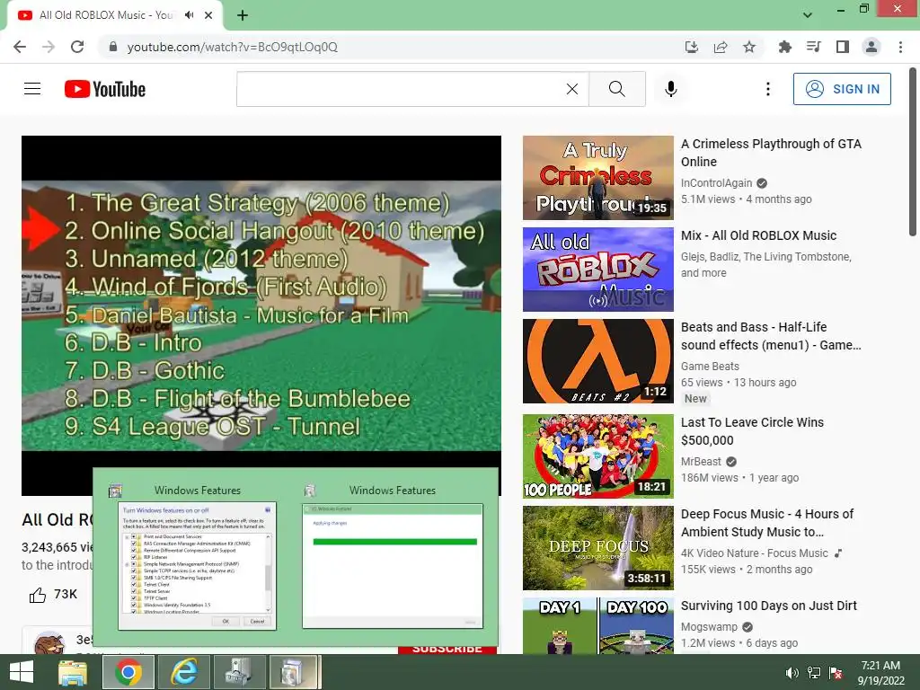Open the 100 People MrBeast thumbnail

pyautogui.click(x=597, y=456)
